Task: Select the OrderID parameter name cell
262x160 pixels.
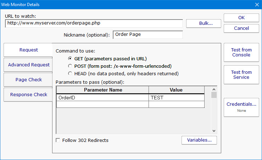Action: click(102, 97)
